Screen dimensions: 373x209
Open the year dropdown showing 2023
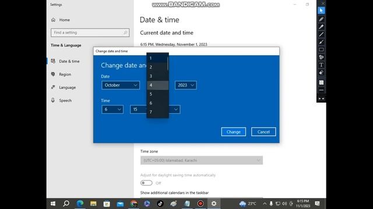click(x=185, y=85)
